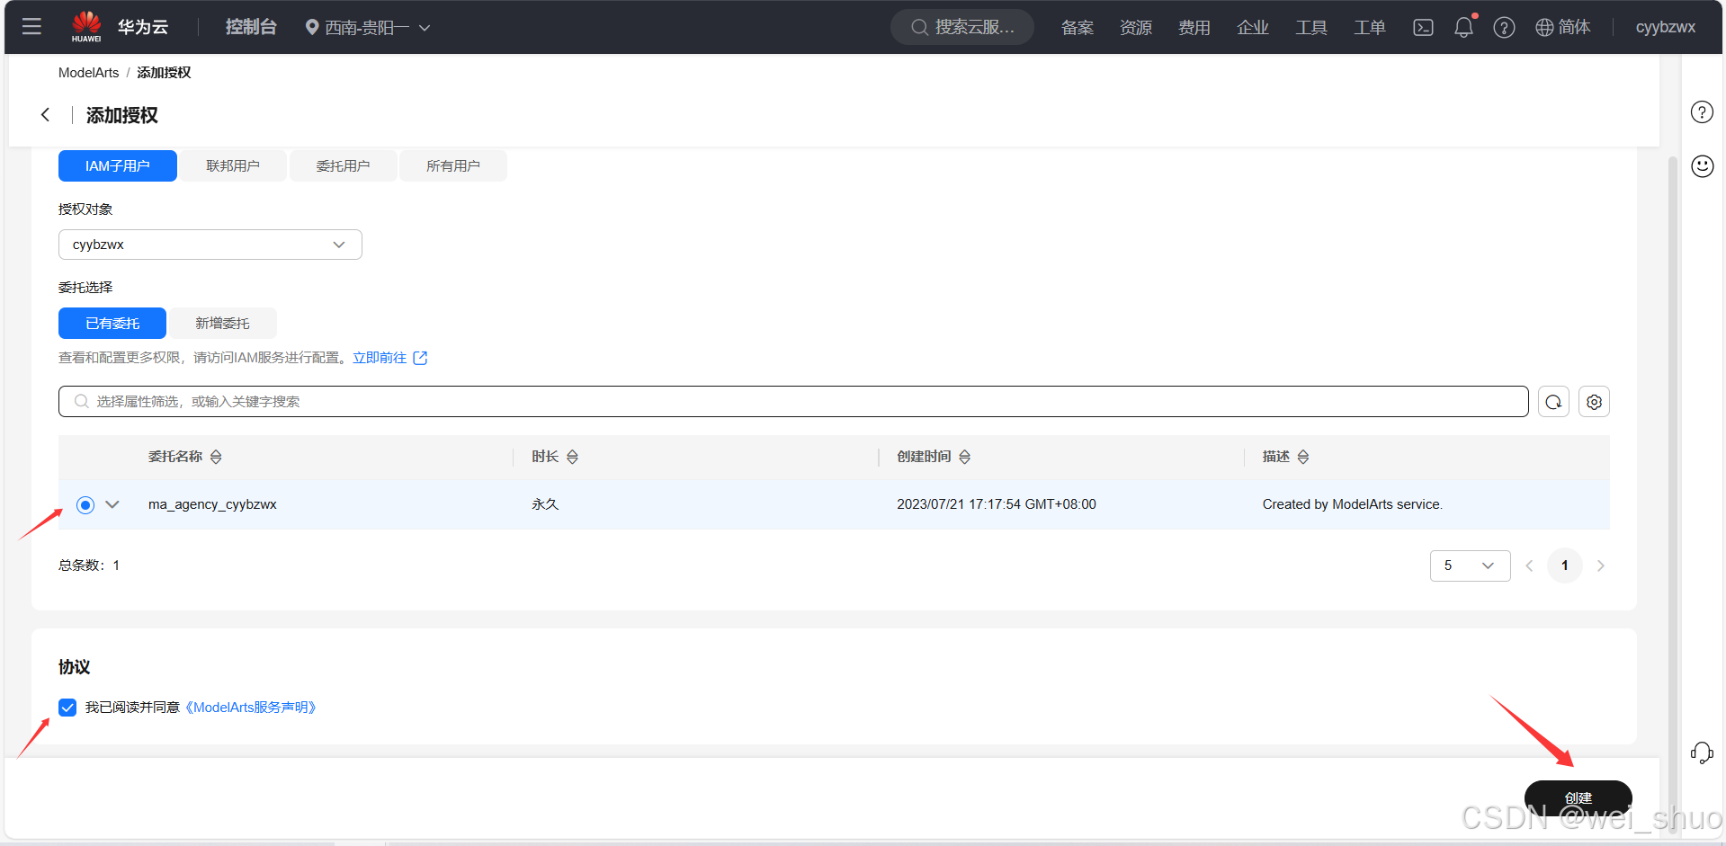Screen dimensions: 1726x846
Task: Open the 备案 menu
Action: tap(1078, 28)
